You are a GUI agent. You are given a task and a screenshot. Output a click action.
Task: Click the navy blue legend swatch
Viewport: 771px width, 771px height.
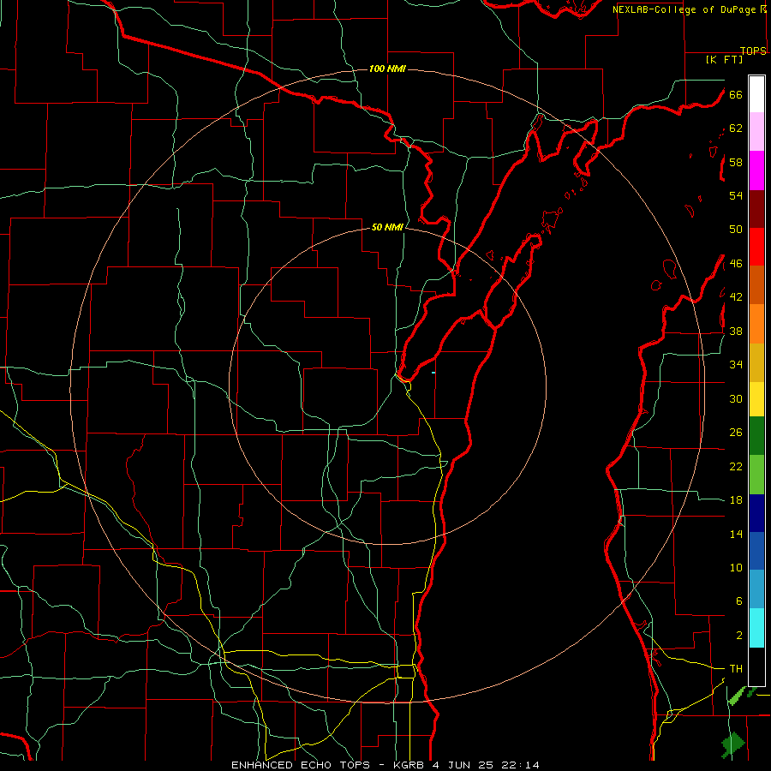[756, 513]
